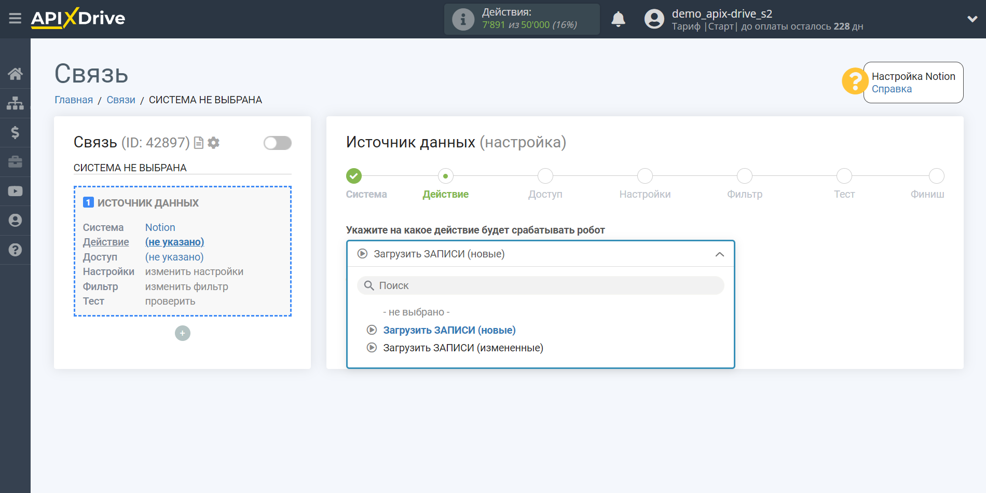The height and width of the screenshot is (493, 986).
Task: Open the video tutorials icon in sidebar
Action: [15, 191]
